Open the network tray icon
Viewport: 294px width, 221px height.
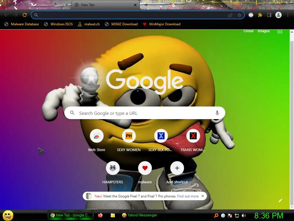(237, 215)
